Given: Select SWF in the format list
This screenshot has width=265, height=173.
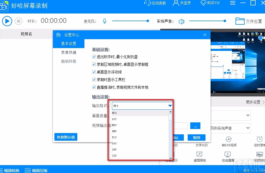Looking at the screenshot, I should tap(140, 149).
